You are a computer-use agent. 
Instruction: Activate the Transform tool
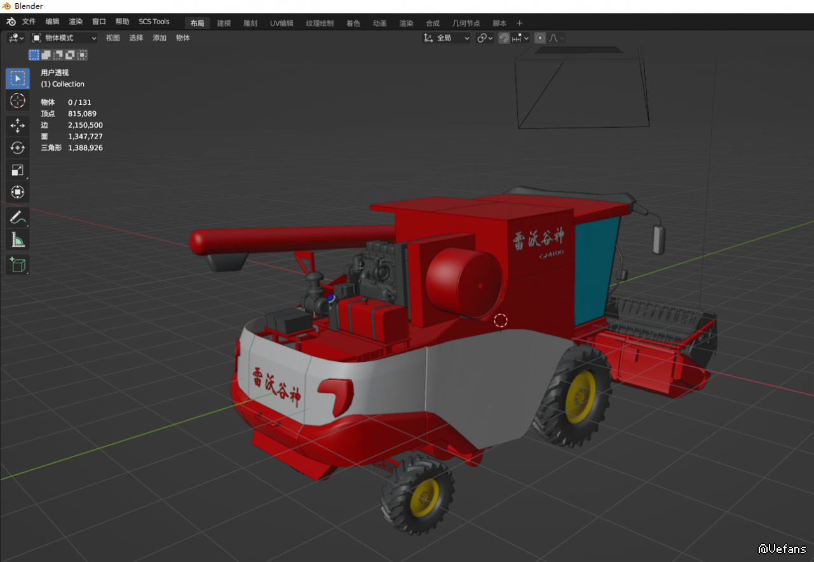[x=18, y=191]
